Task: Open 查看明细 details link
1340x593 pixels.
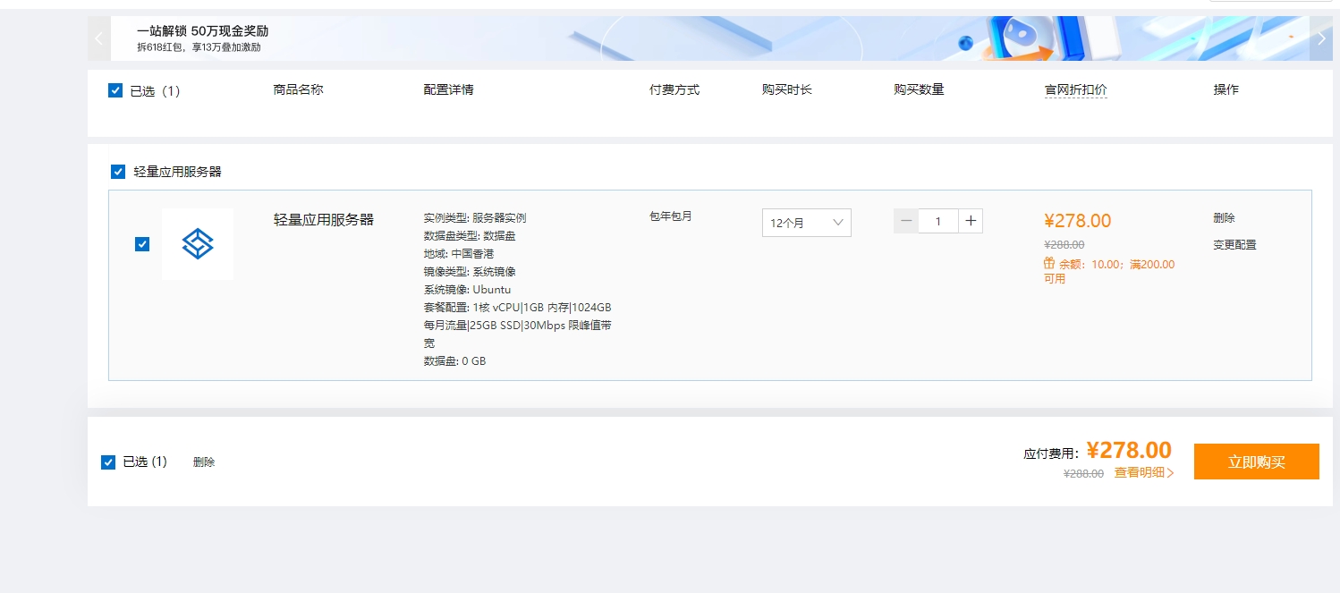Action: [1144, 473]
